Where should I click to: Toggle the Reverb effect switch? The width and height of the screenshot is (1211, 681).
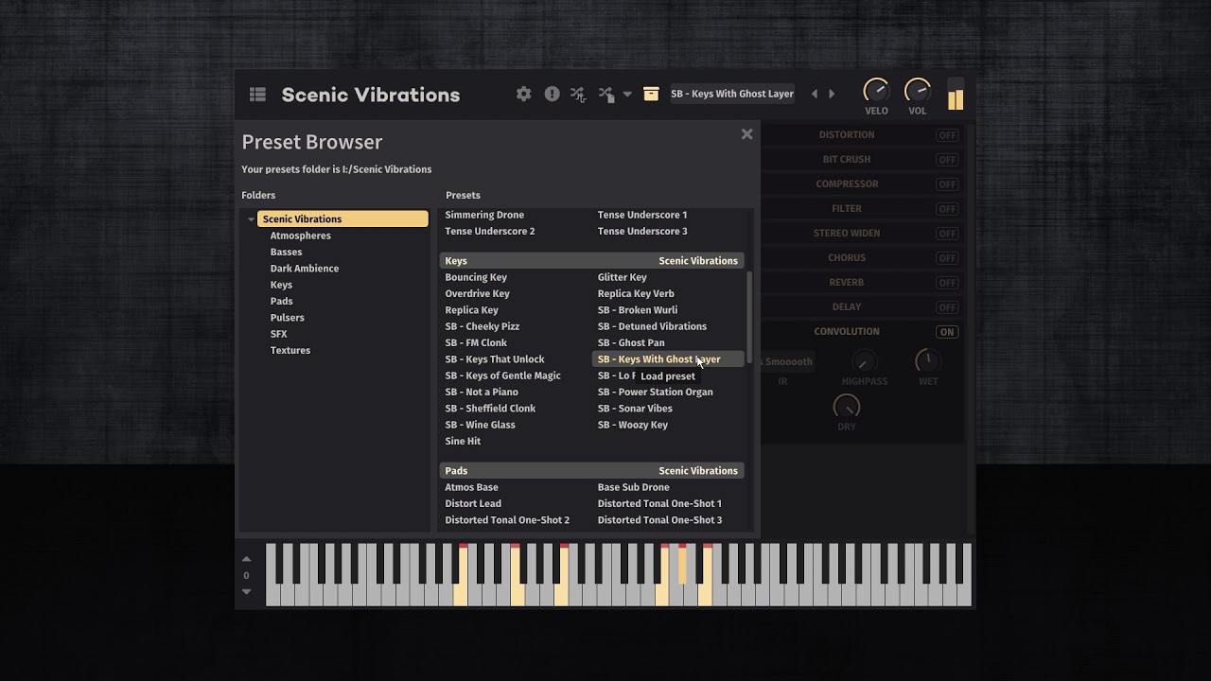tap(947, 283)
